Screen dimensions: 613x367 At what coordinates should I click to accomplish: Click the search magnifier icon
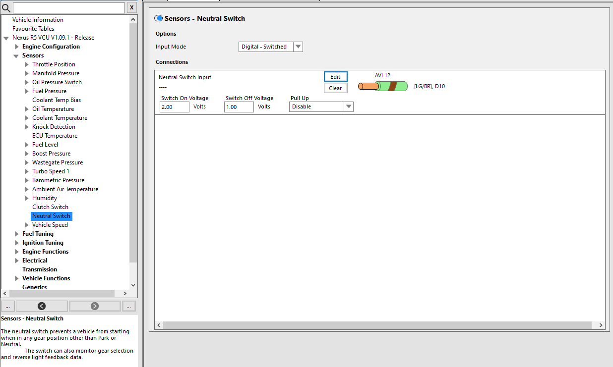pyautogui.click(x=6, y=8)
